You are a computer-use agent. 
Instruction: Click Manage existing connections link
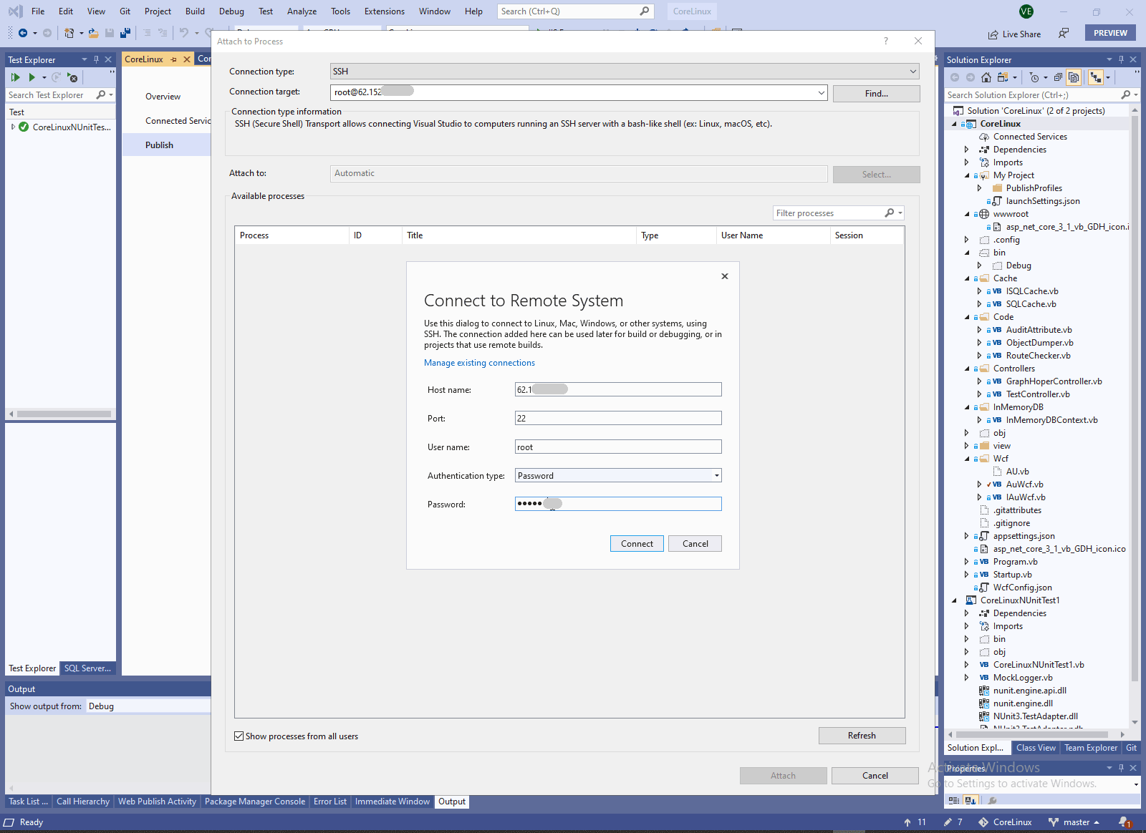[x=479, y=363]
